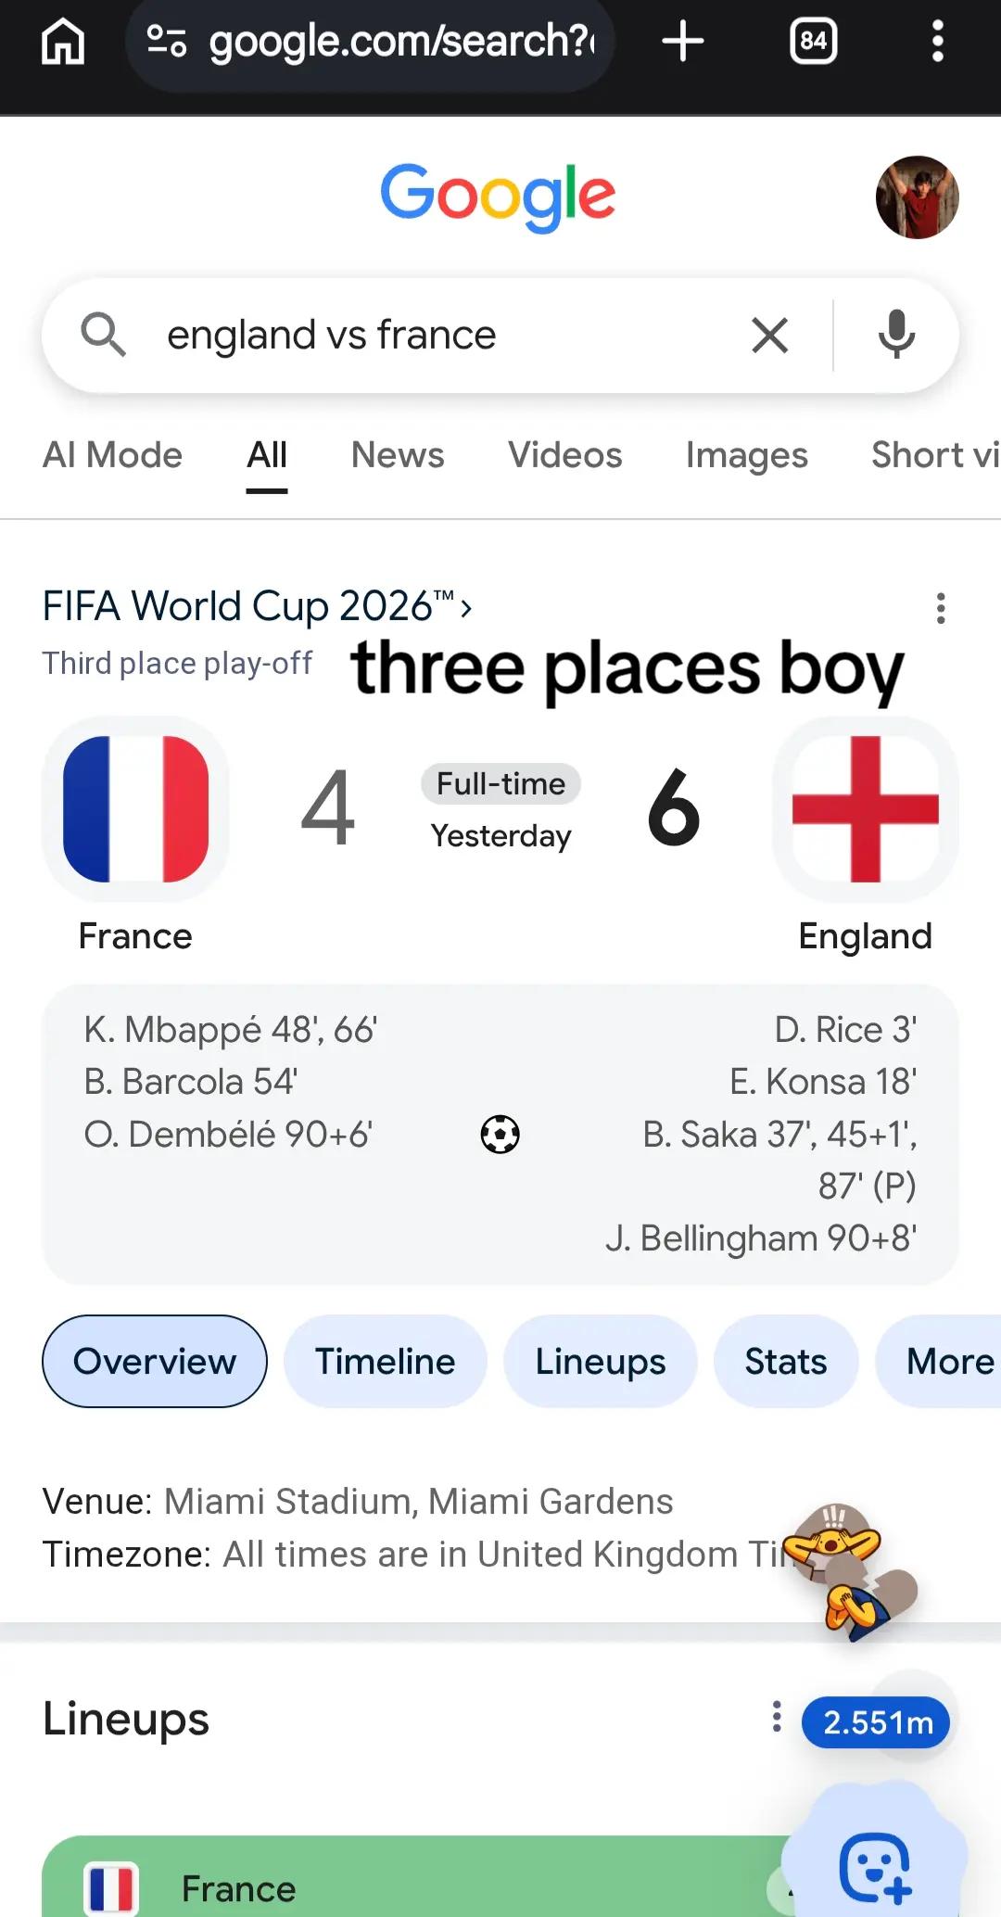Screen dimensions: 1001x1917
Task: Open browser three-dot overflow menu
Action: pos(938,42)
